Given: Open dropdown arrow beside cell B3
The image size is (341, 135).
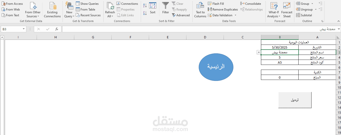Looking at the screenshot, I should [x=259, y=52].
